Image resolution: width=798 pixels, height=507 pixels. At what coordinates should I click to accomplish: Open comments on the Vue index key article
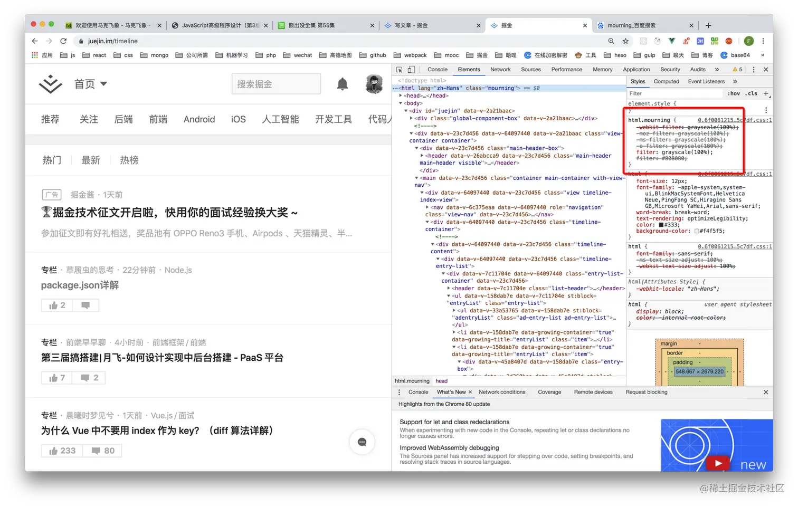(102, 451)
